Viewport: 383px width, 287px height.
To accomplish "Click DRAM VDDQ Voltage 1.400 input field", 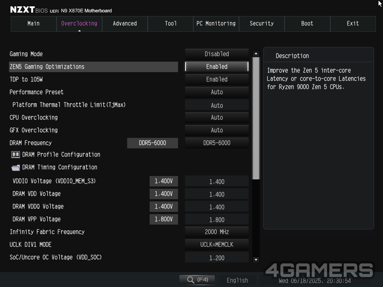I will pos(217,207).
